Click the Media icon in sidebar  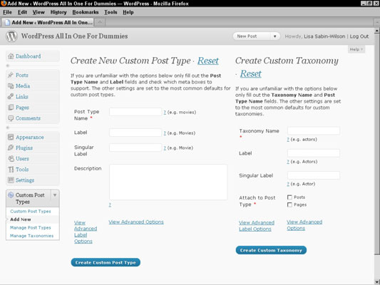(x=11, y=85)
